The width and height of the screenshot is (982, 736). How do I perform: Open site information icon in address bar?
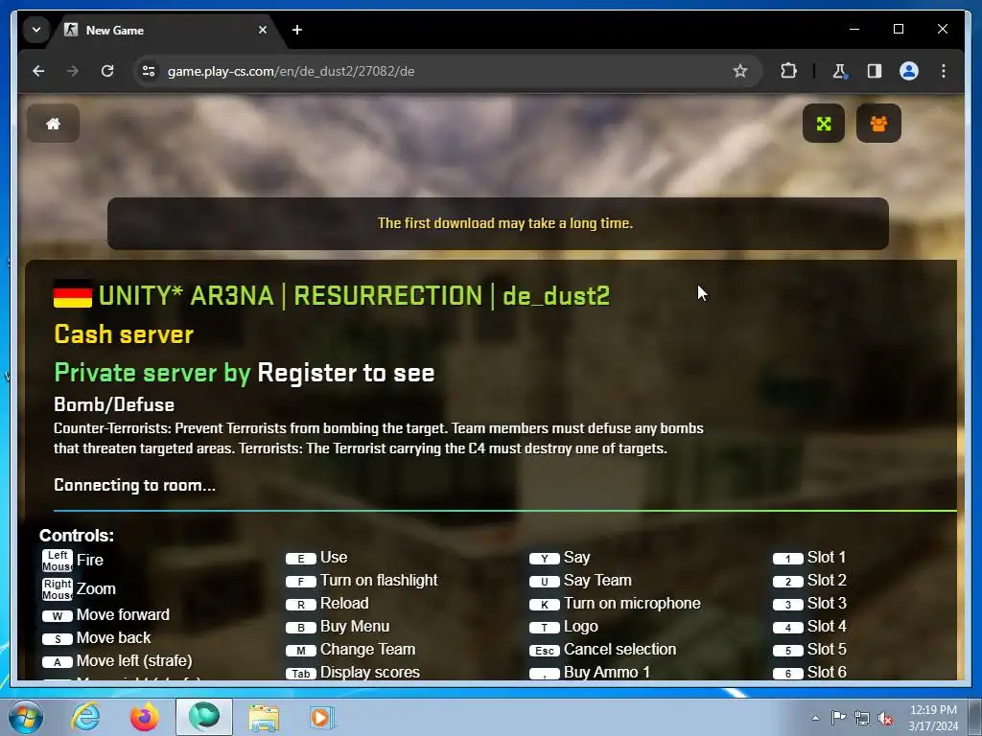click(x=149, y=71)
